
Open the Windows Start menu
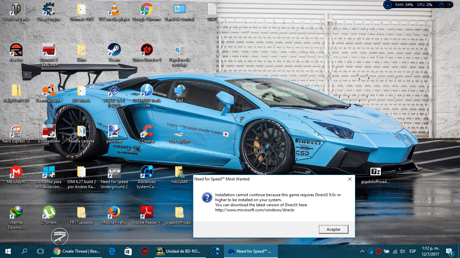8,251
